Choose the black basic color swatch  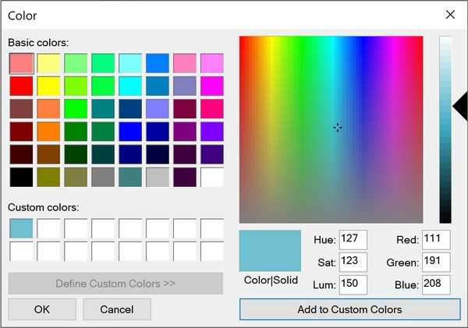21,177
